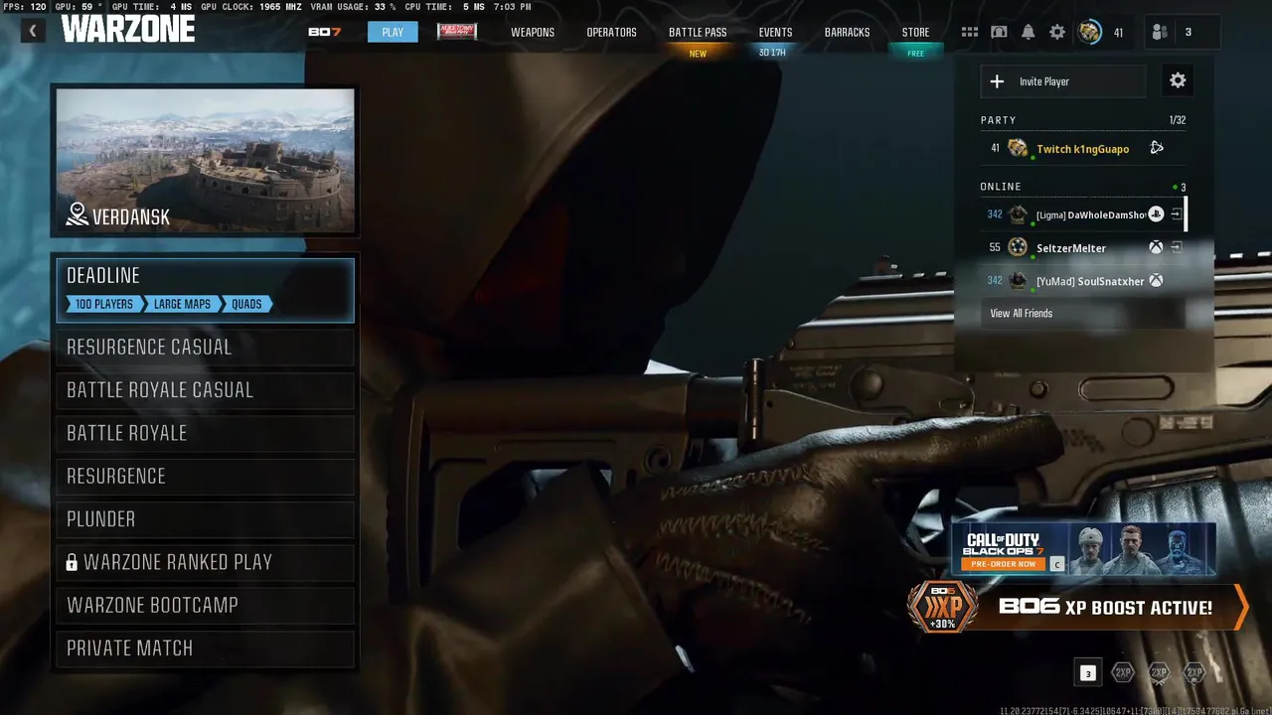Open the notifications bell

(1029, 32)
